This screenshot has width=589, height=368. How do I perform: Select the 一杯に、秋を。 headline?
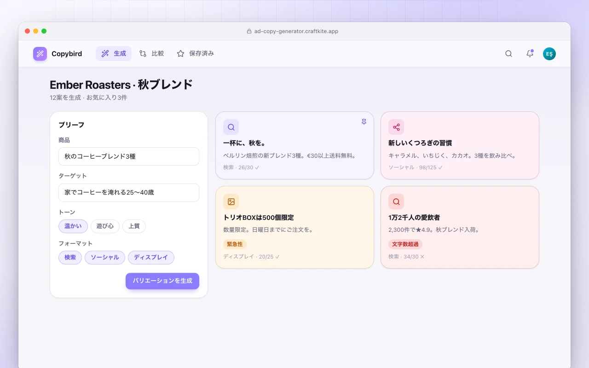coord(244,143)
